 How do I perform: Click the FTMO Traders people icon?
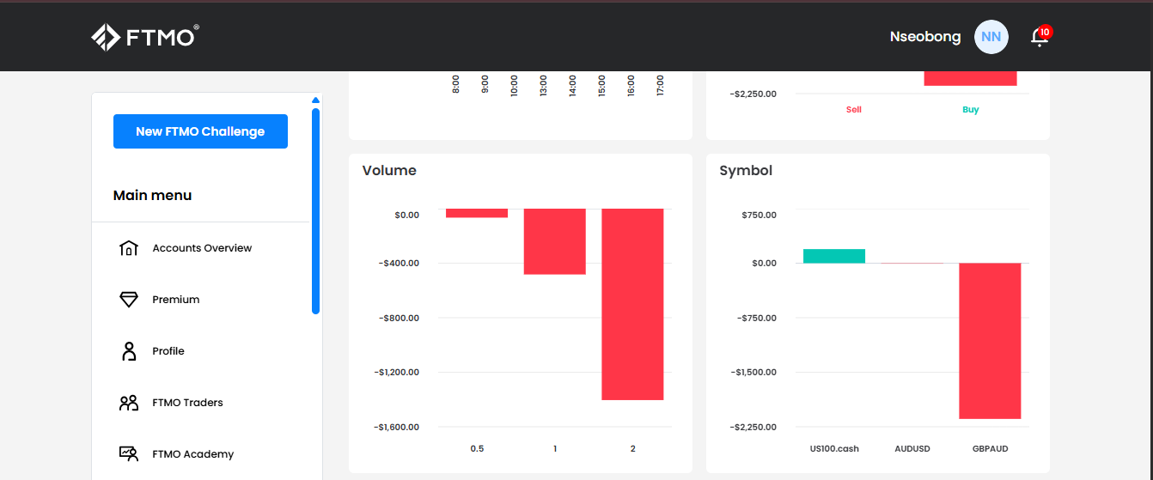point(129,403)
